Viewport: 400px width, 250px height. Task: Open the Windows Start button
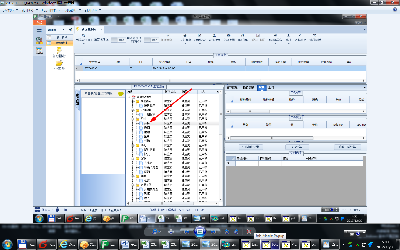click(7, 244)
